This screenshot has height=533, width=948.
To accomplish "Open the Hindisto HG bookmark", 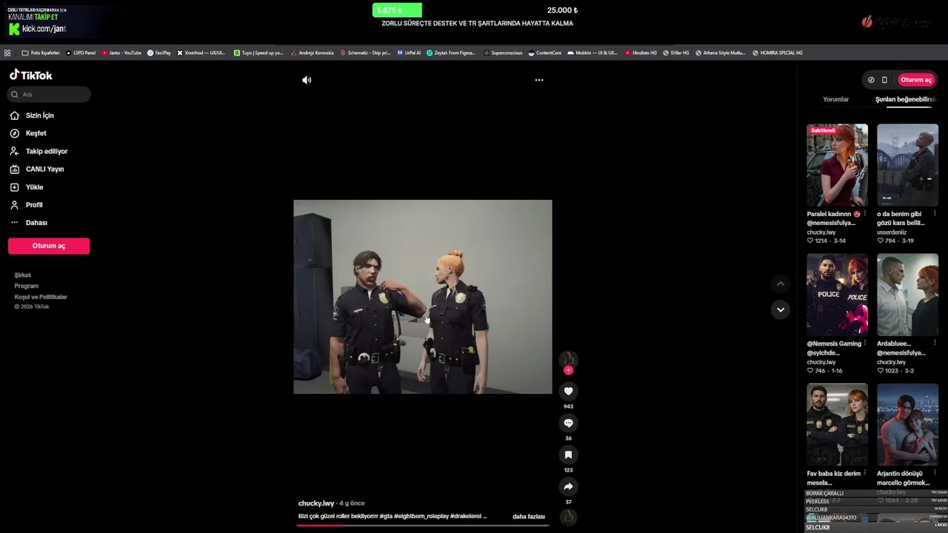I will [641, 53].
